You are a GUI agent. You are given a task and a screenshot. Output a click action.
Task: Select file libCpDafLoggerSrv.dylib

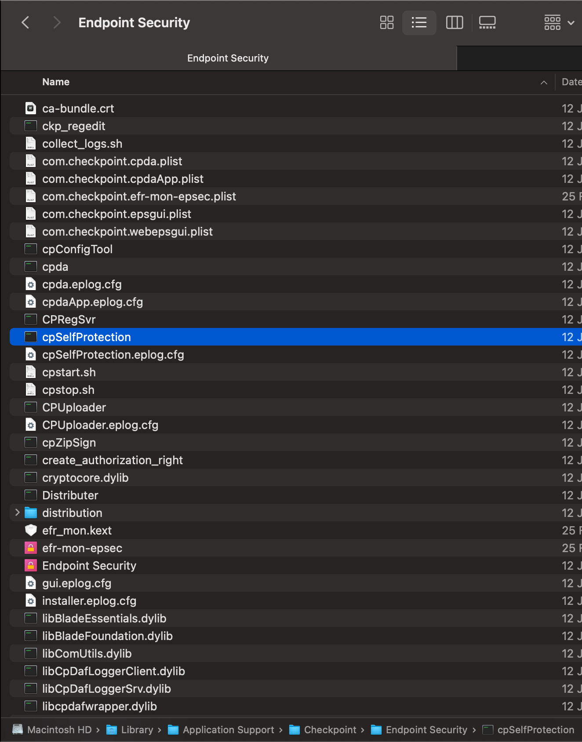coord(296,688)
